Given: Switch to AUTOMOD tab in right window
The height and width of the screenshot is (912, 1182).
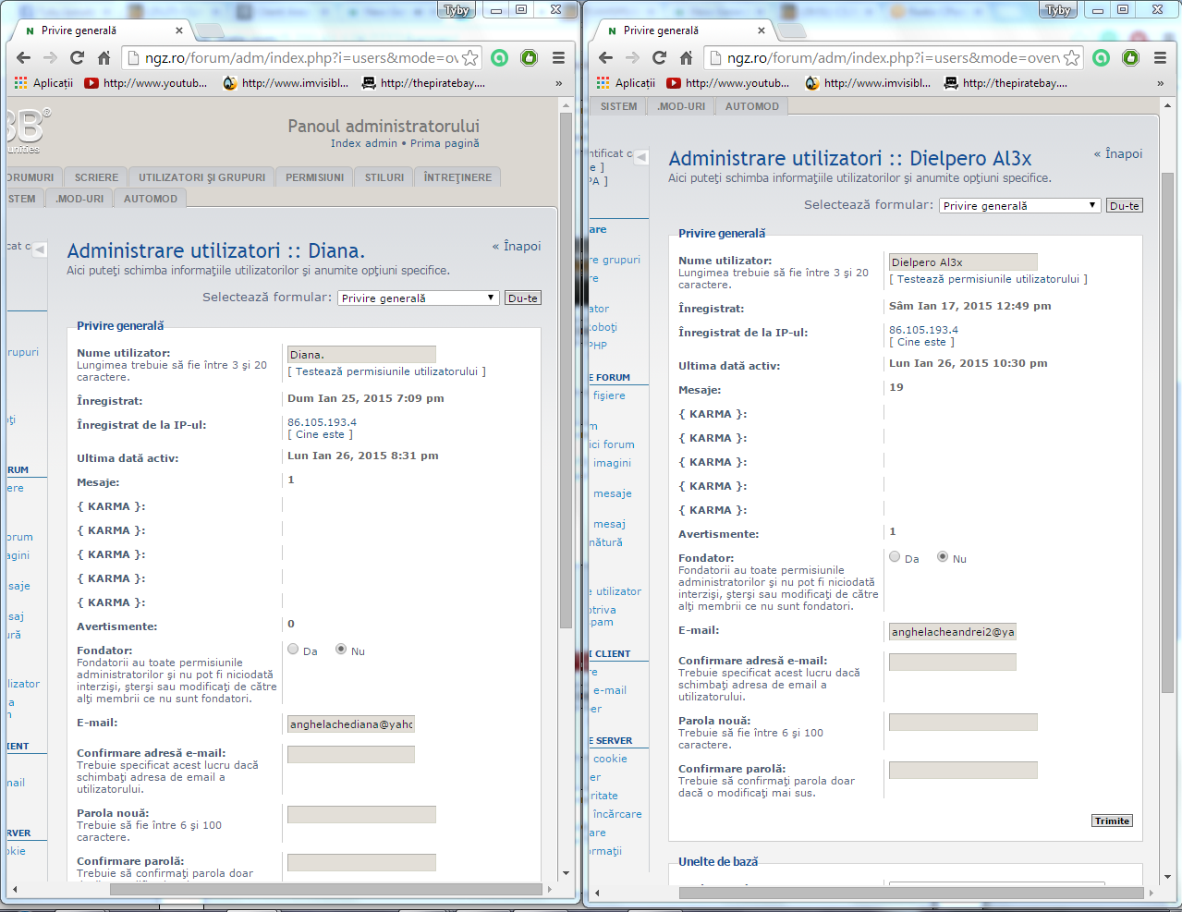Looking at the screenshot, I should (751, 106).
